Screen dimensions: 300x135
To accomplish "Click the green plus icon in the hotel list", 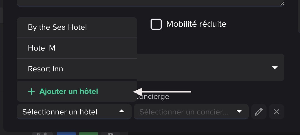I will pyautogui.click(x=32, y=91).
